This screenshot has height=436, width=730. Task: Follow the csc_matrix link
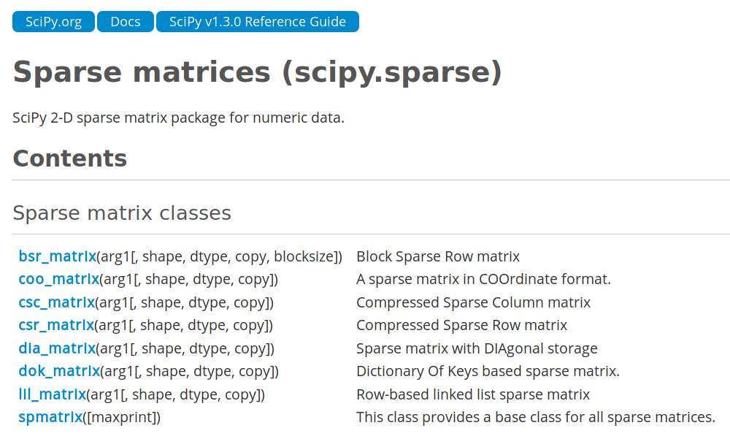point(57,302)
